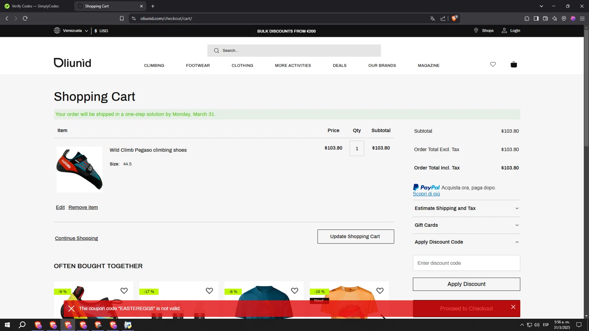This screenshot has width=589, height=331.
Task: Add the -17 % product to wishlist
Action: (x=209, y=291)
